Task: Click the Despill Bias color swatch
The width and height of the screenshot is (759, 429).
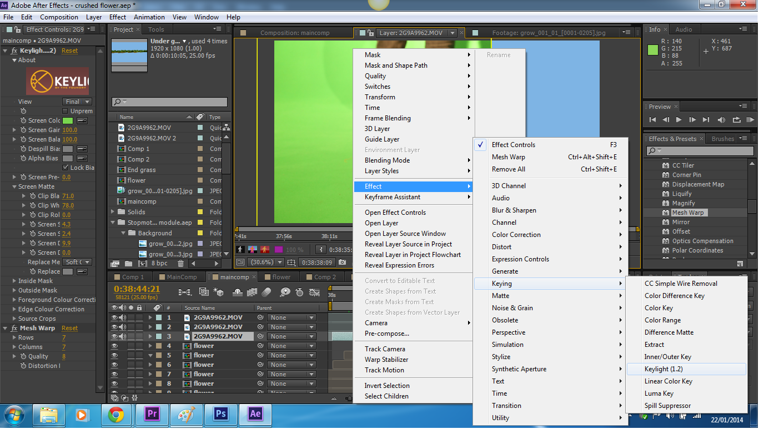Action: point(68,149)
